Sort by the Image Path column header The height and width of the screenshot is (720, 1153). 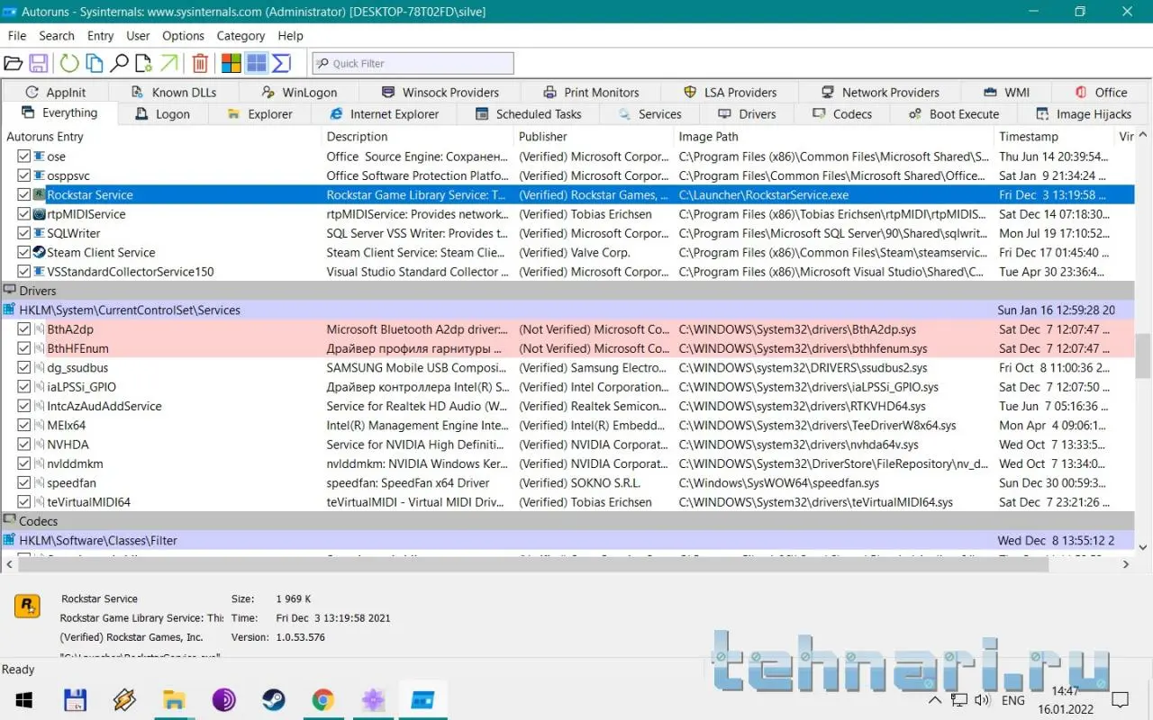pyautogui.click(x=835, y=137)
